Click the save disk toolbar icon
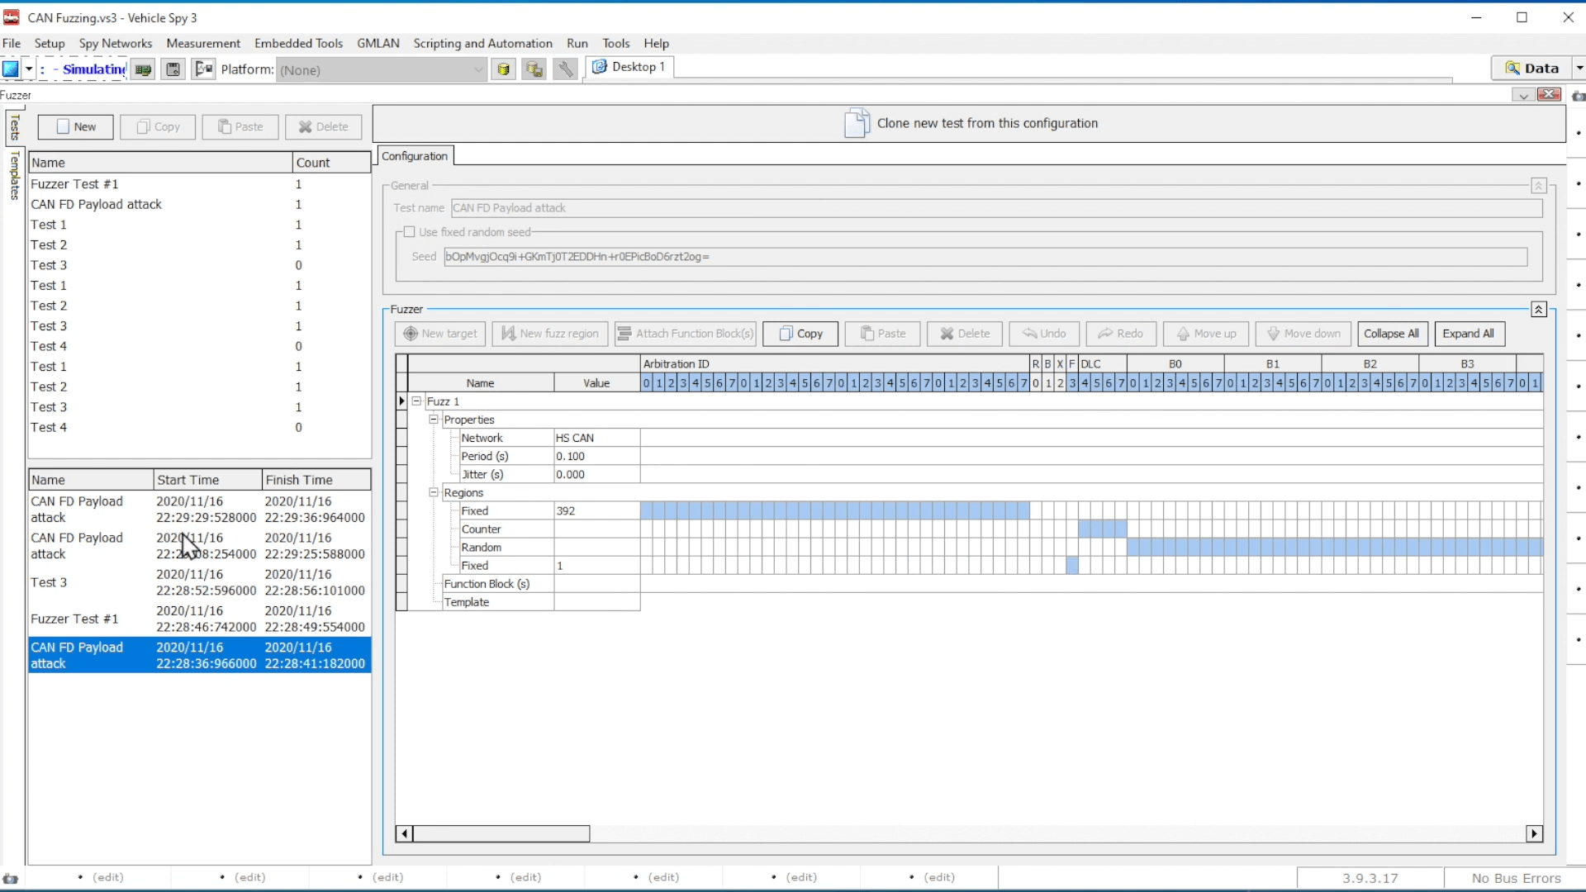 pyautogui.click(x=173, y=69)
